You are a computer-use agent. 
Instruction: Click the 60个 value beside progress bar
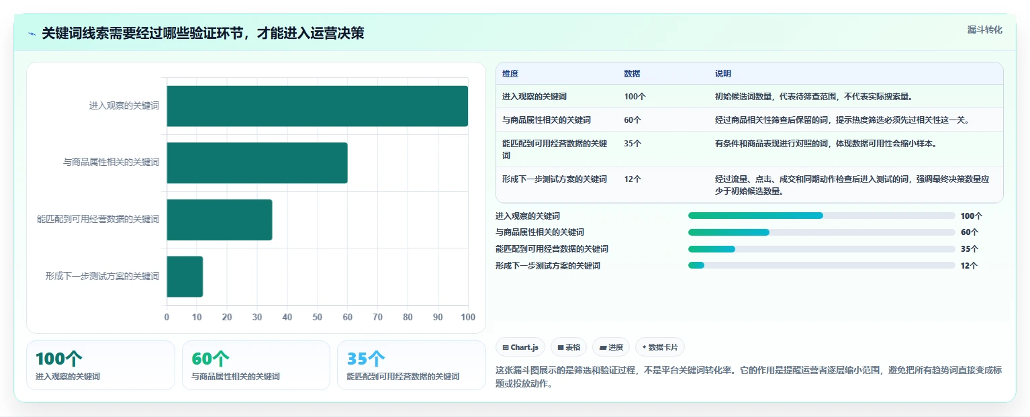(x=970, y=232)
